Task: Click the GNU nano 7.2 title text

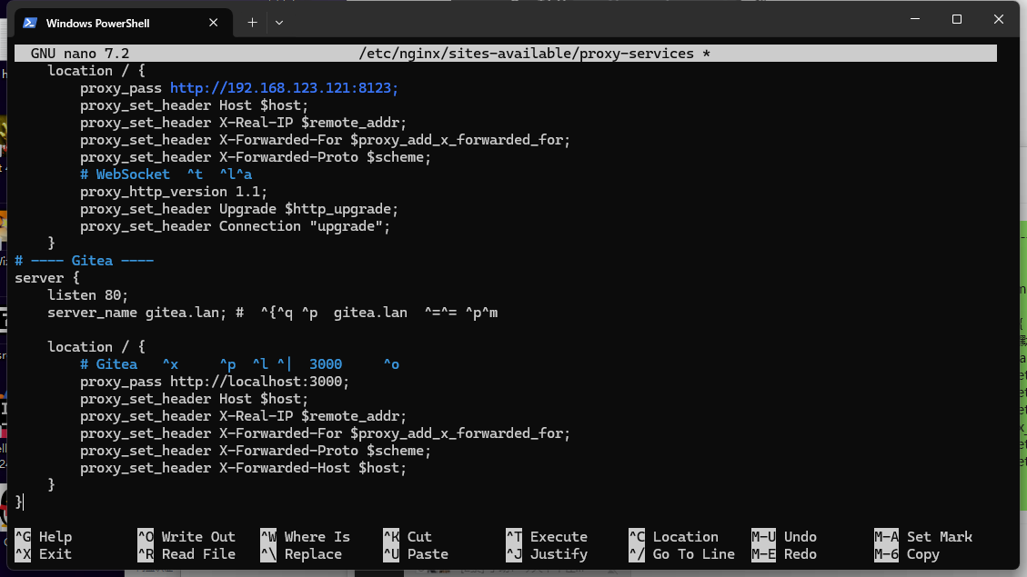Action: click(80, 54)
